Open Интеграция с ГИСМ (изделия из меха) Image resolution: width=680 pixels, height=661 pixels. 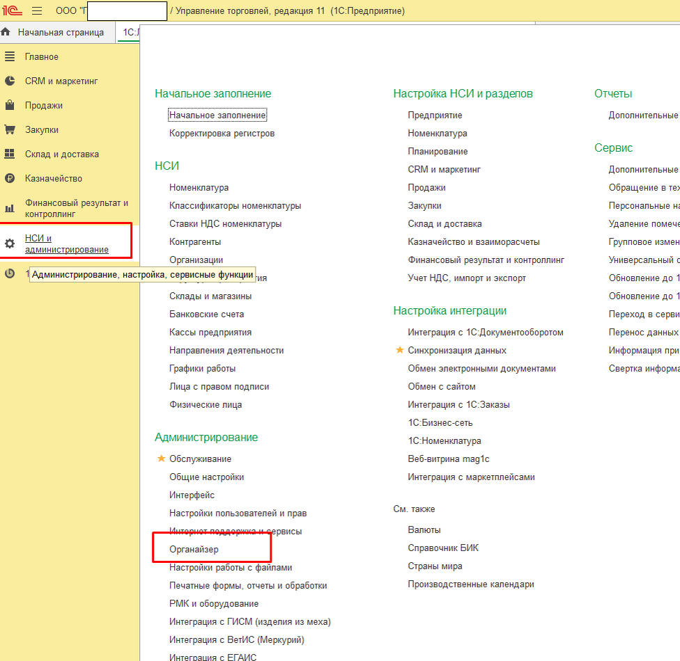pos(250,621)
